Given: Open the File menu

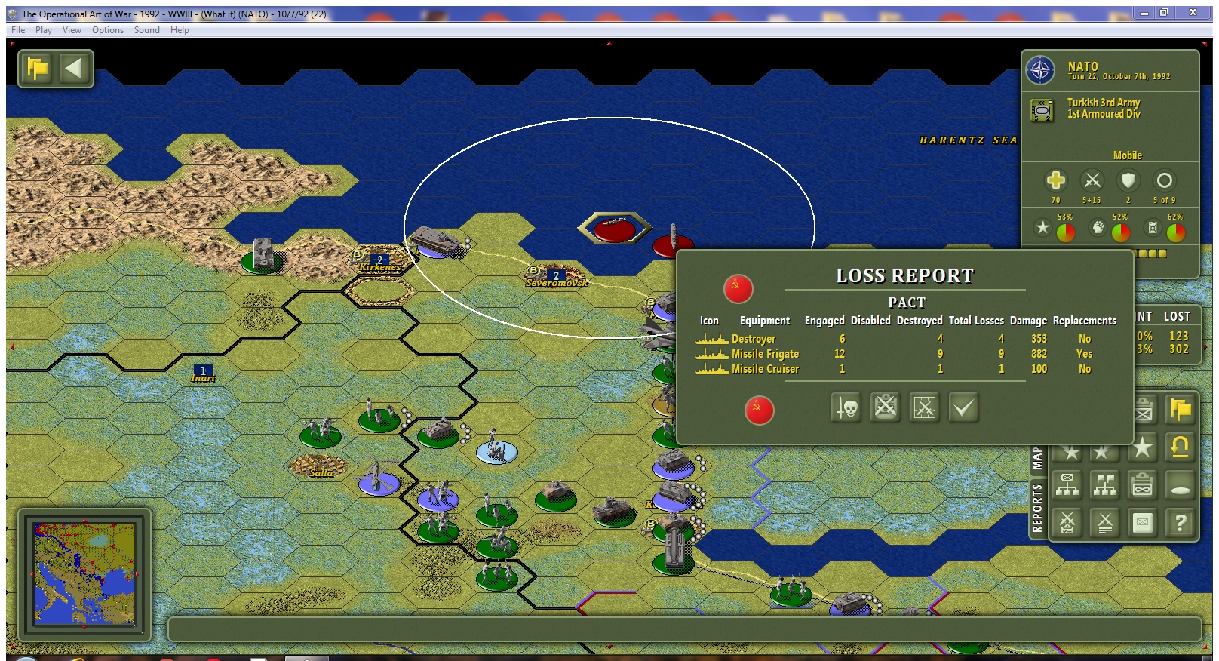Looking at the screenshot, I should 18,30.
